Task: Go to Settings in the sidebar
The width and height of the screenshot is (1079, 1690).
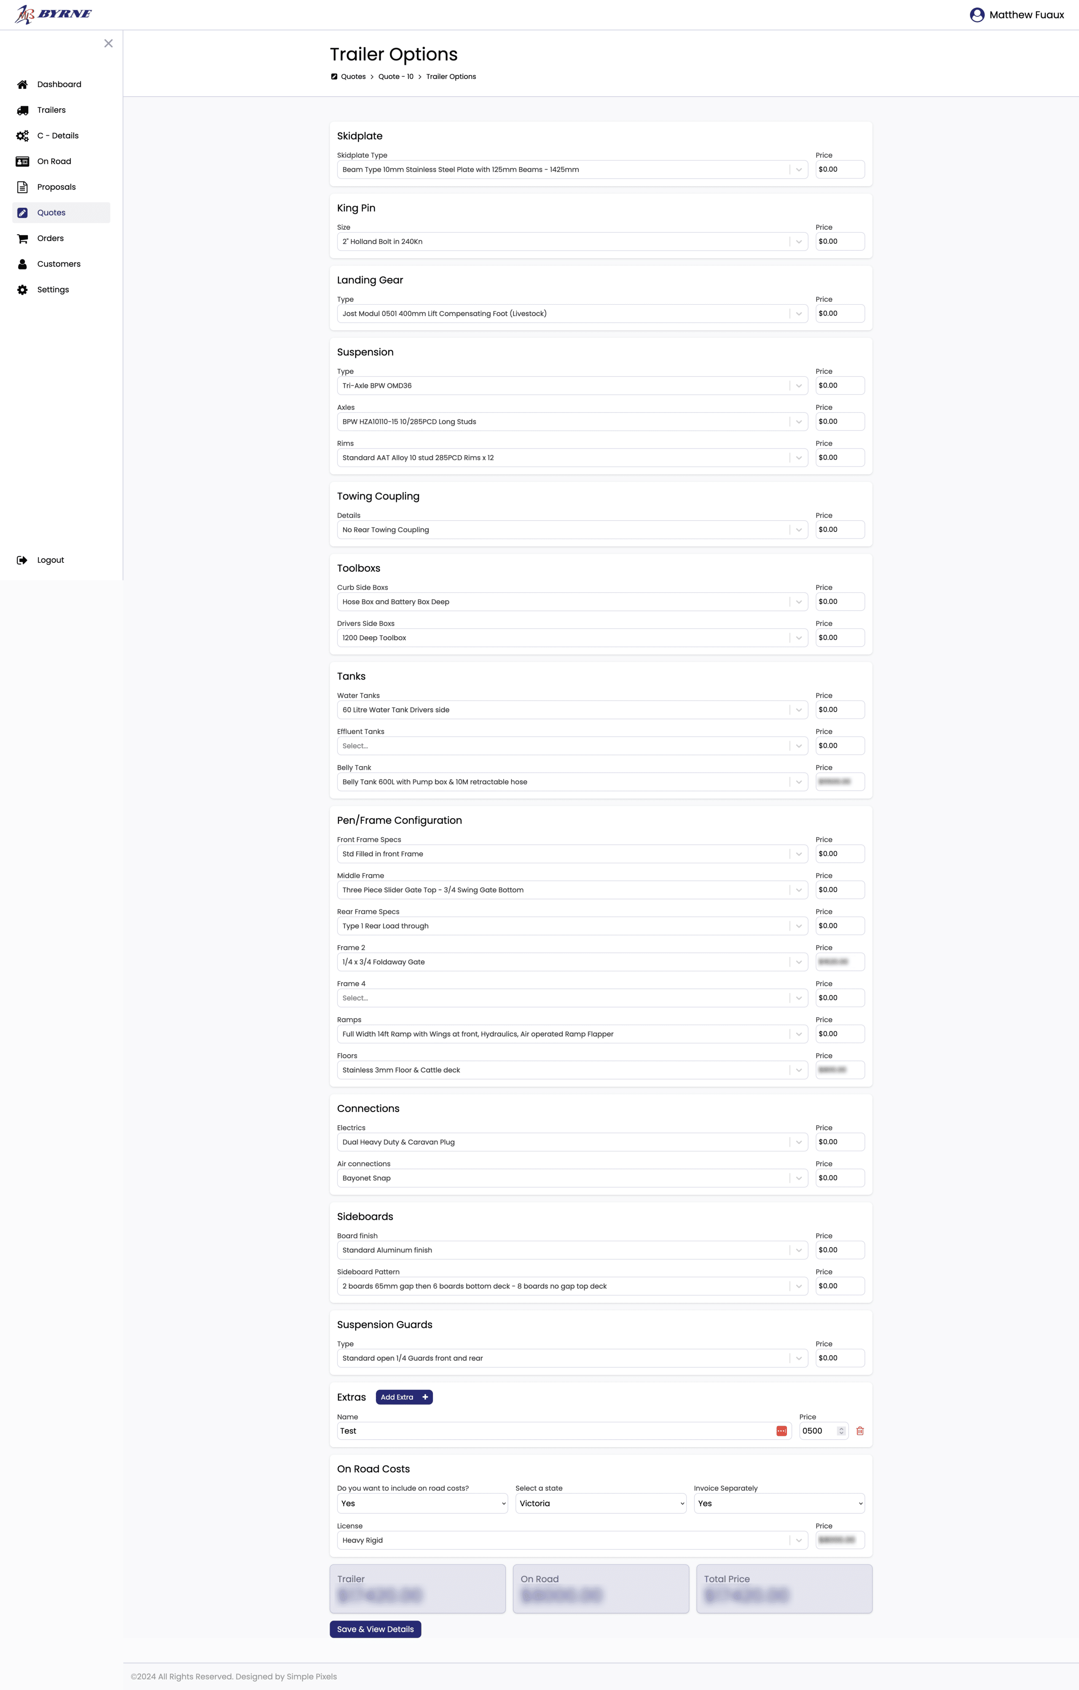Action: pos(53,290)
